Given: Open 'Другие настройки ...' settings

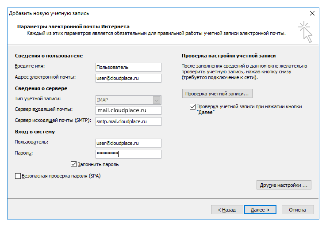Looking at the screenshot, I should pos(284,185).
